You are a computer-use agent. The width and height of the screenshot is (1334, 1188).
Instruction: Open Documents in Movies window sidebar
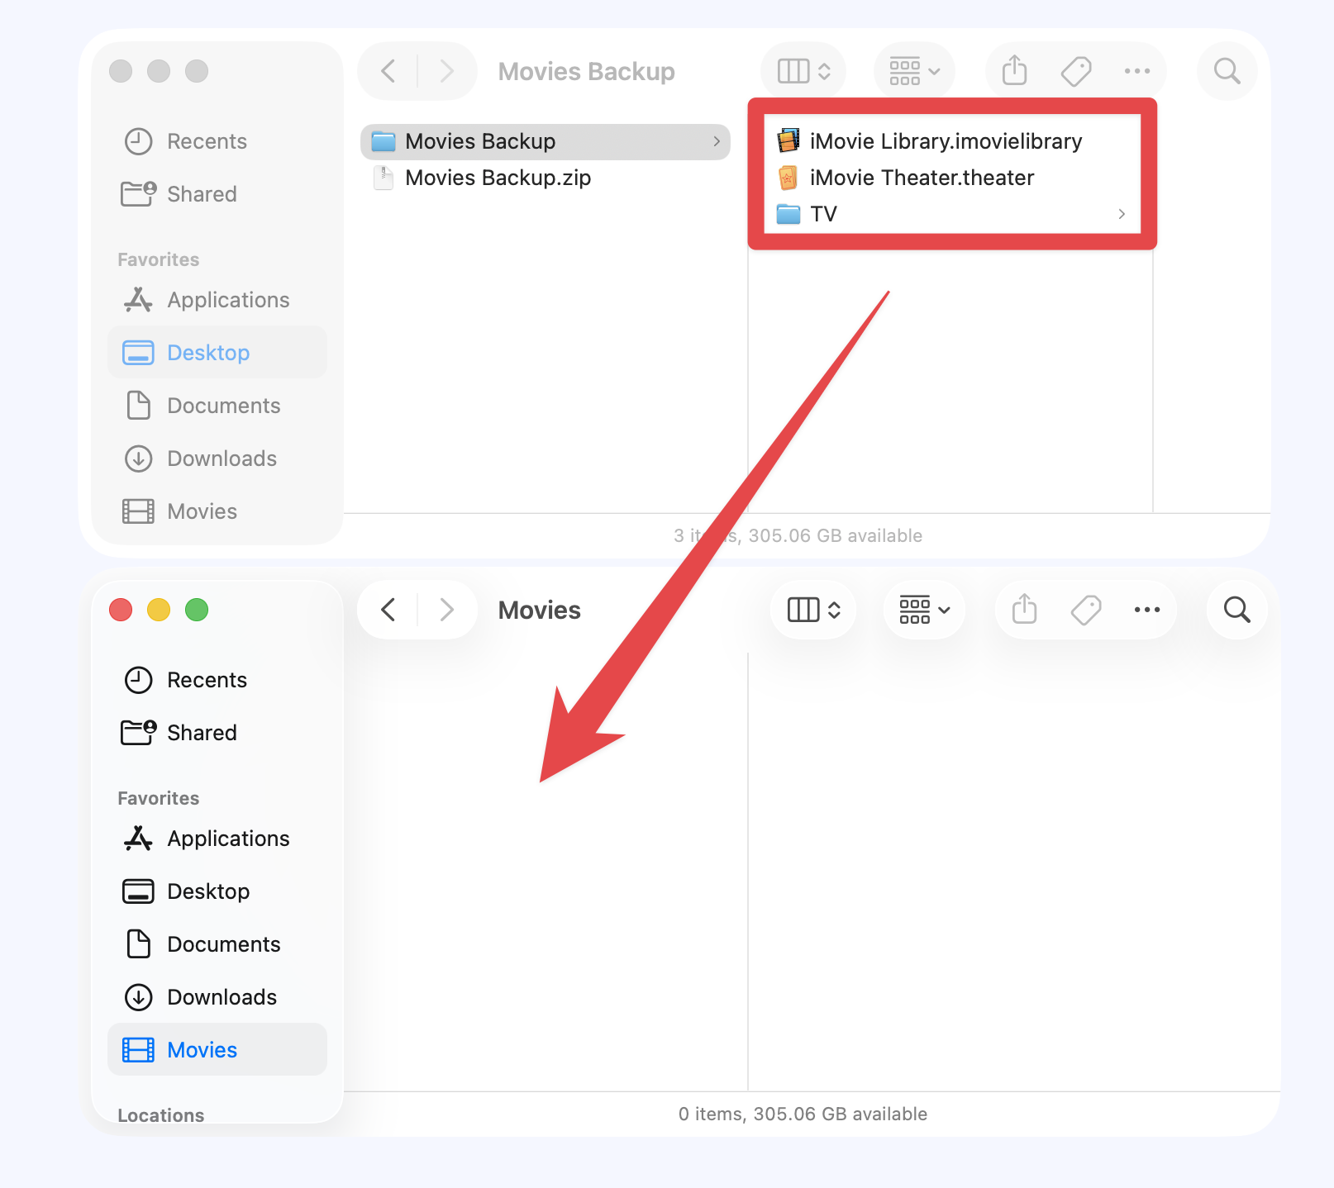pyautogui.click(x=217, y=944)
